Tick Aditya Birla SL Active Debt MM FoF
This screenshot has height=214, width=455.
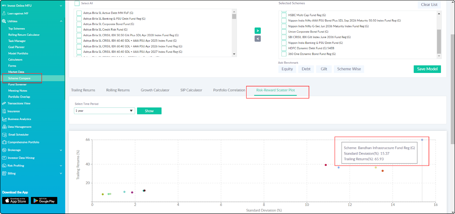pyautogui.click(x=79, y=13)
